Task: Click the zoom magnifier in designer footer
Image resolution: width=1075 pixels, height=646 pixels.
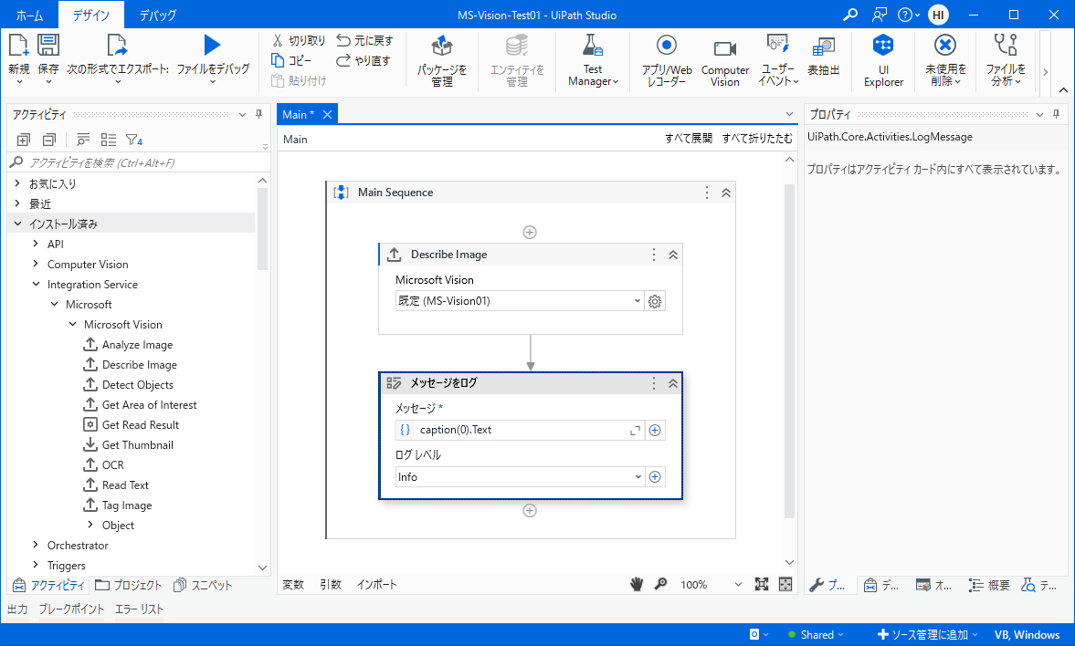Action: pyautogui.click(x=661, y=584)
